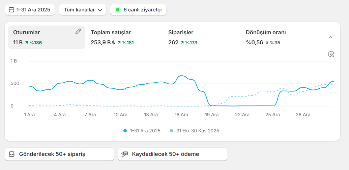349x170 pixels.
Task: Collapse the metrics panel with the chevron
Action: 330,37
